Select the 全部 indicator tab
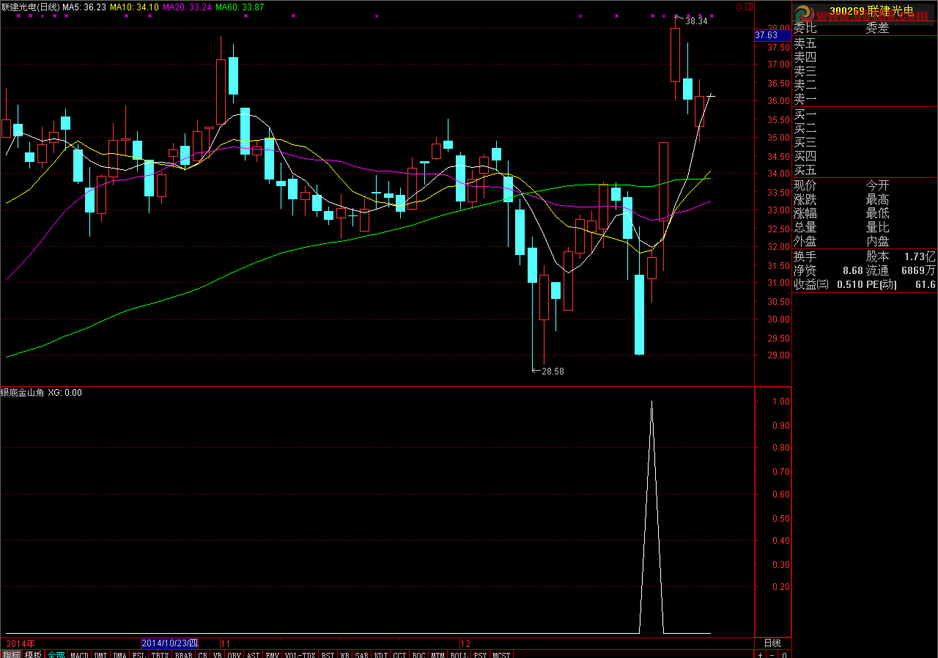938x658 pixels. (56, 654)
